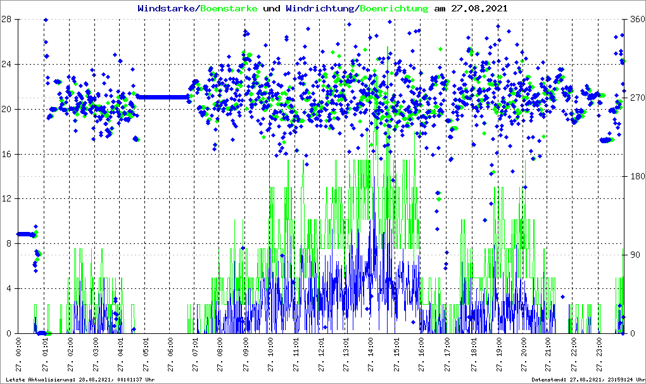
Task: Pick the 14:00 time axis label
Action: point(372,354)
